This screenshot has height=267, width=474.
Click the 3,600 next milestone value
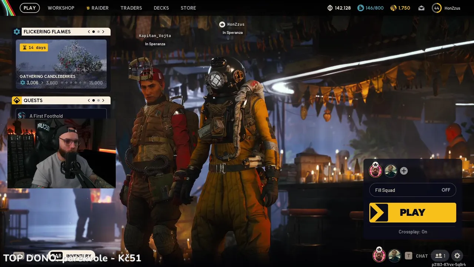[x=52, y=83]
